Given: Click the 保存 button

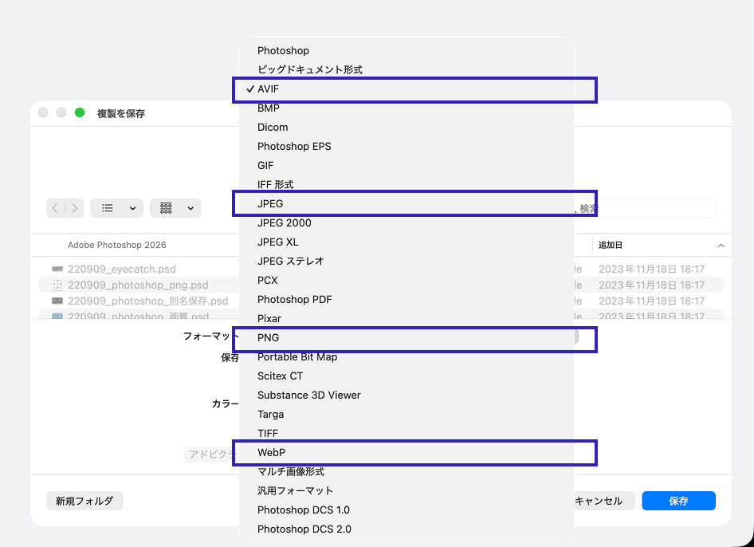Looking at the screenshot, I should point(678,501).
